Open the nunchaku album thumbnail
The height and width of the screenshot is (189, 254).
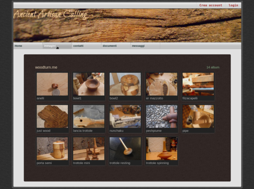coord(125,116)
